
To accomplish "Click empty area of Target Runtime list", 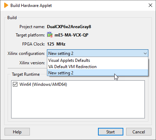I will tap(78, 103).
